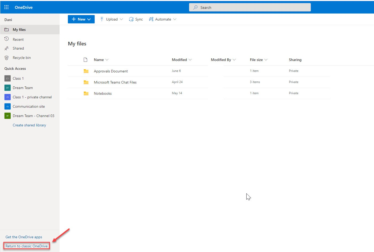Click the Class 1 - private channel icon
This screenshot has height=252, width=374.
pyautogui.click(x=7, y=97)
